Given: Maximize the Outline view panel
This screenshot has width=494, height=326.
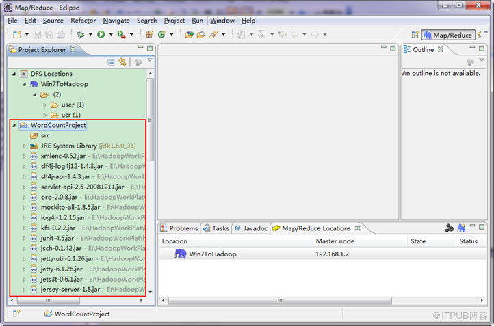Looking at the screenshot, I should pos(482,48).
